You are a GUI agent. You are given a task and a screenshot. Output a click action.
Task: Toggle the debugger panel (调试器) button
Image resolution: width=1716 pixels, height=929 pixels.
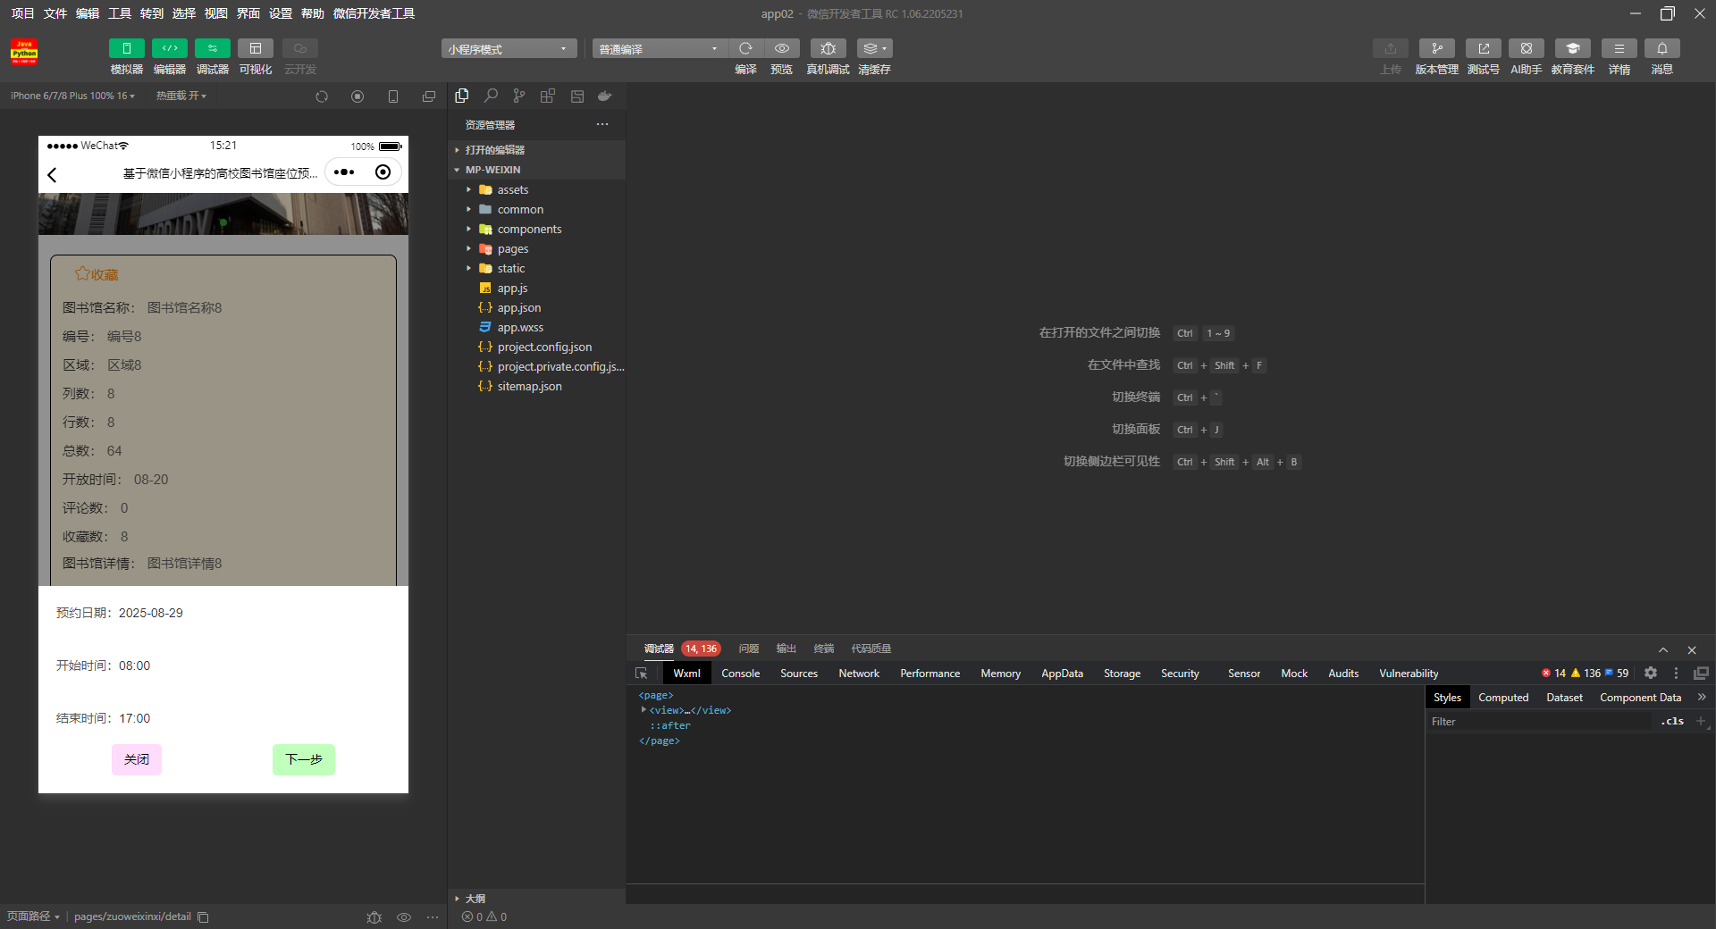[213, 48]
